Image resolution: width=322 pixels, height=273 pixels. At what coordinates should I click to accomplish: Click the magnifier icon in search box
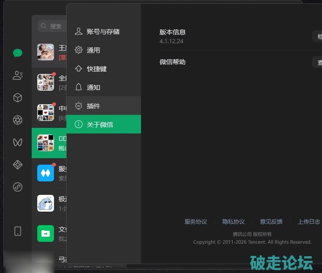point(43,26)
